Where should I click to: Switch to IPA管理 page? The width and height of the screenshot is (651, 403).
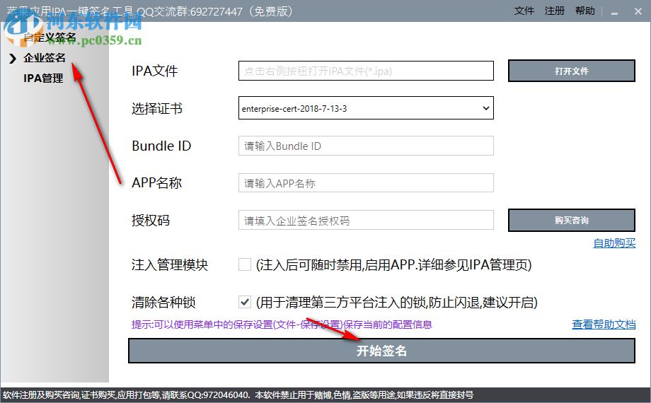coord(44,78)
